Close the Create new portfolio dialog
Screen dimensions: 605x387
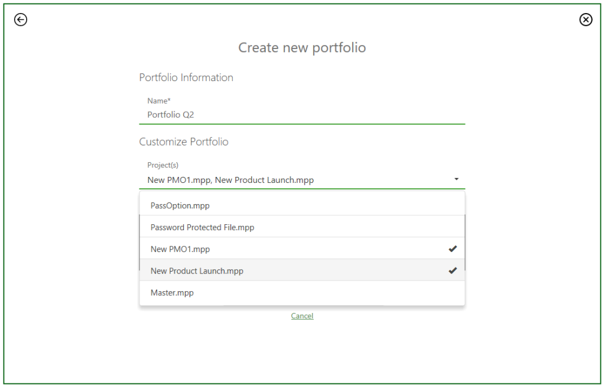[x=586, y=20]
